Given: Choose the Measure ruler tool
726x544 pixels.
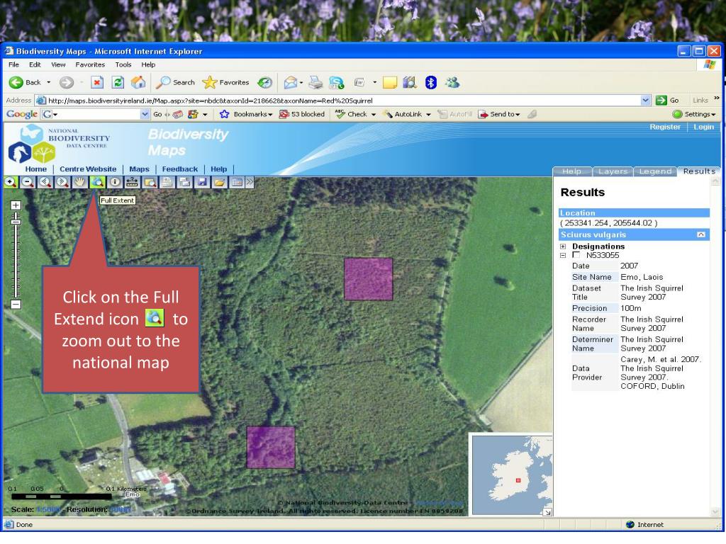Looking at the screenshot, I should point(133,182).
